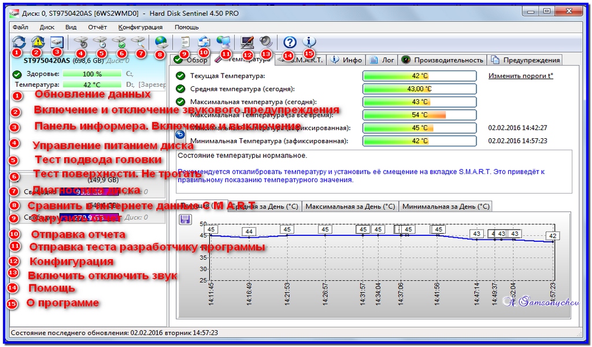
Task: Open the Диск menu
Action: 47,27
